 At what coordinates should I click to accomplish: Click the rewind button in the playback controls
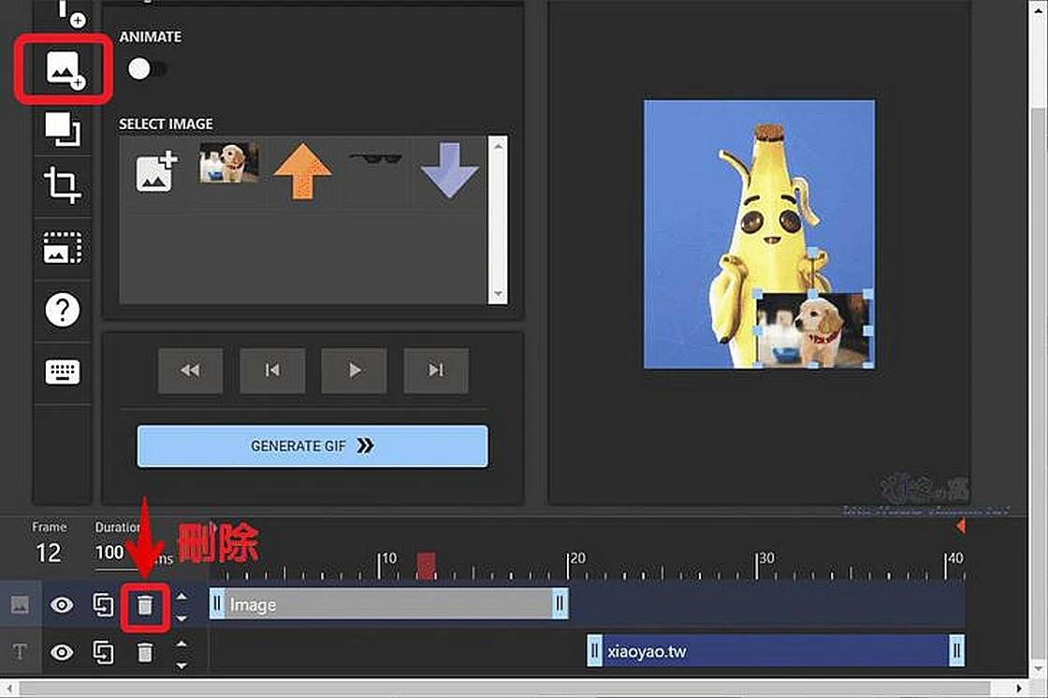click(x=191, y=371)
